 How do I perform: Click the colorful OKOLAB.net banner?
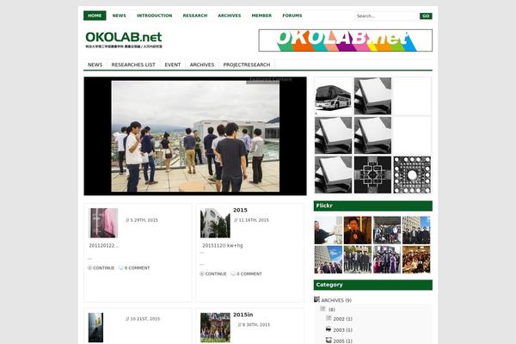coord(346,40)
